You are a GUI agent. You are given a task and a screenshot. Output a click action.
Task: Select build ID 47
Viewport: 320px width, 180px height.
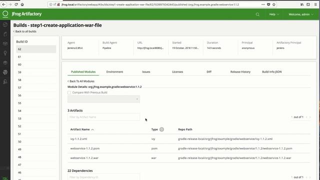pyautogui.click(x=36, y=165)
